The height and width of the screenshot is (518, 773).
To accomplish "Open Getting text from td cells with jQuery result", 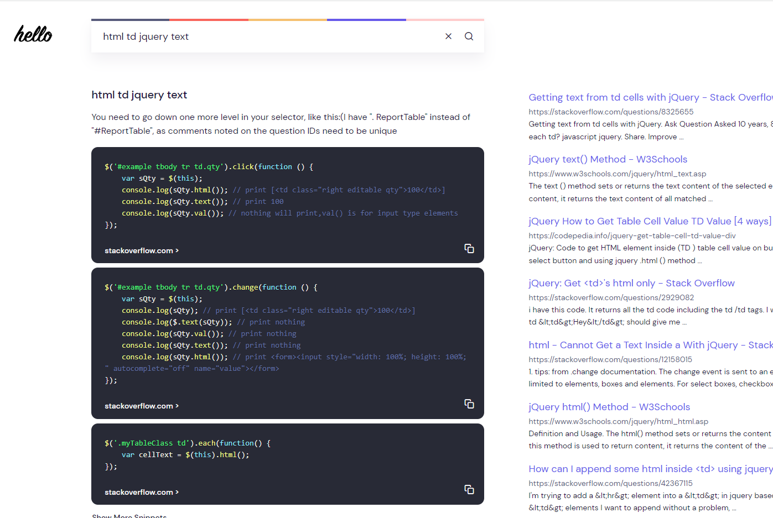I will [x=651, y=97].
